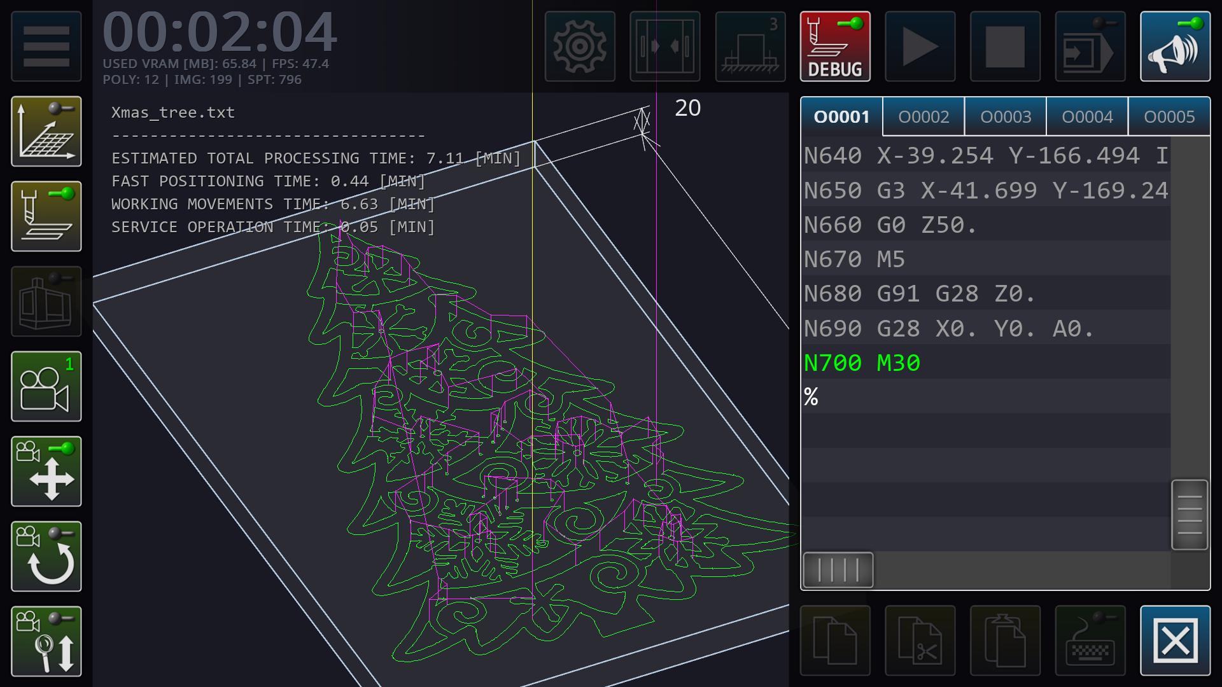Screen dimensions: 1222x687
Task: Cut G-code using the scissors icon
Action: pos(920,641)
